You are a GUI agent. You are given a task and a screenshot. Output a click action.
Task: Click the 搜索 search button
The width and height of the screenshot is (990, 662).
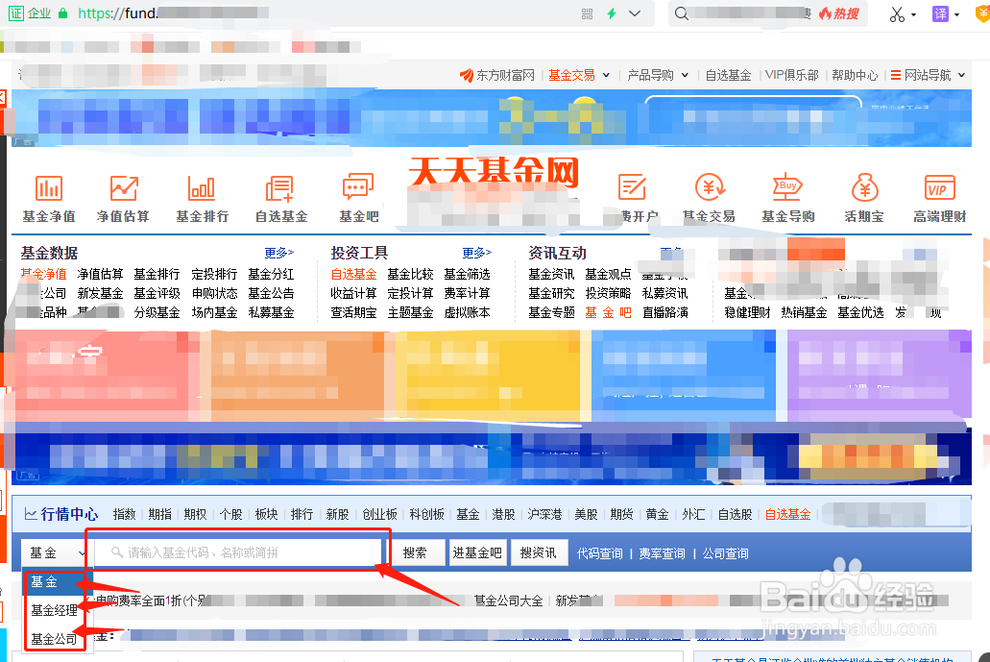coord(415,552)
